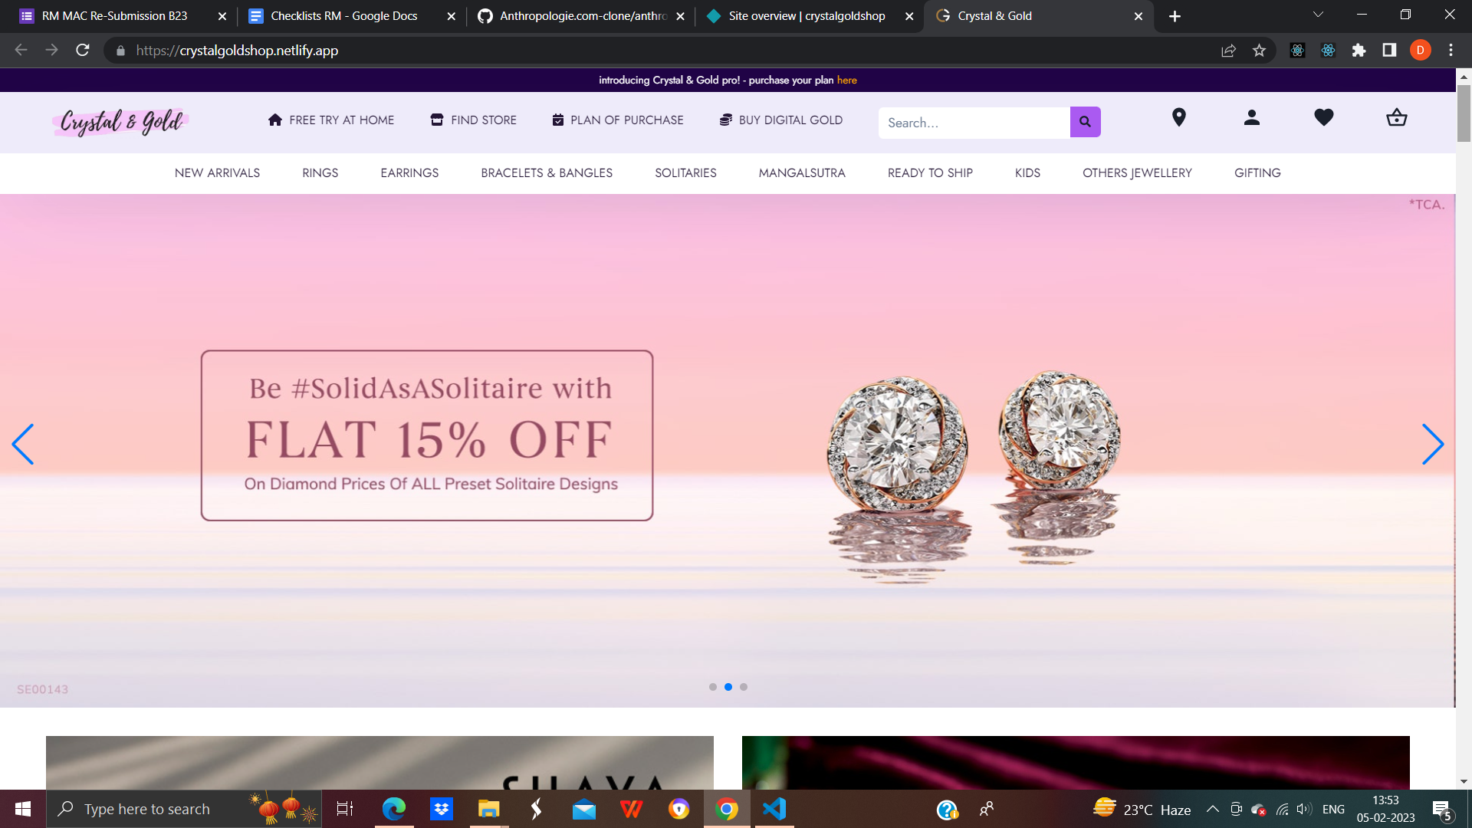
Task: Bookmark this page with star icon
Action: tap(1259, 51)
